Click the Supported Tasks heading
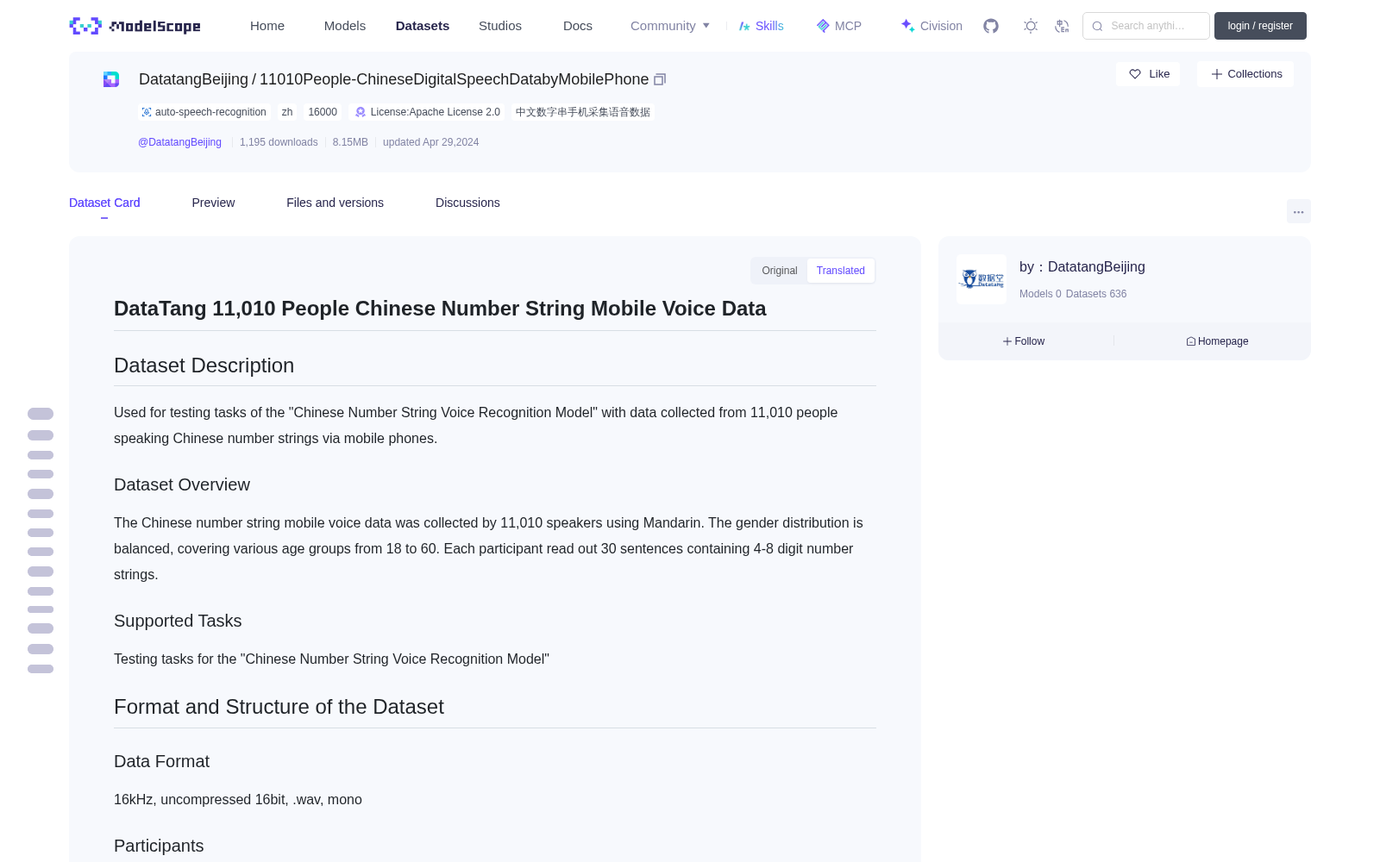Viewport: 1380px width, 862px height. click(x=178, y=621)
